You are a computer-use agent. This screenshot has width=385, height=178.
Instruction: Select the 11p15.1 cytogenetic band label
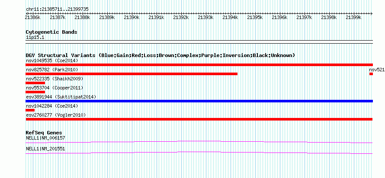35,38
